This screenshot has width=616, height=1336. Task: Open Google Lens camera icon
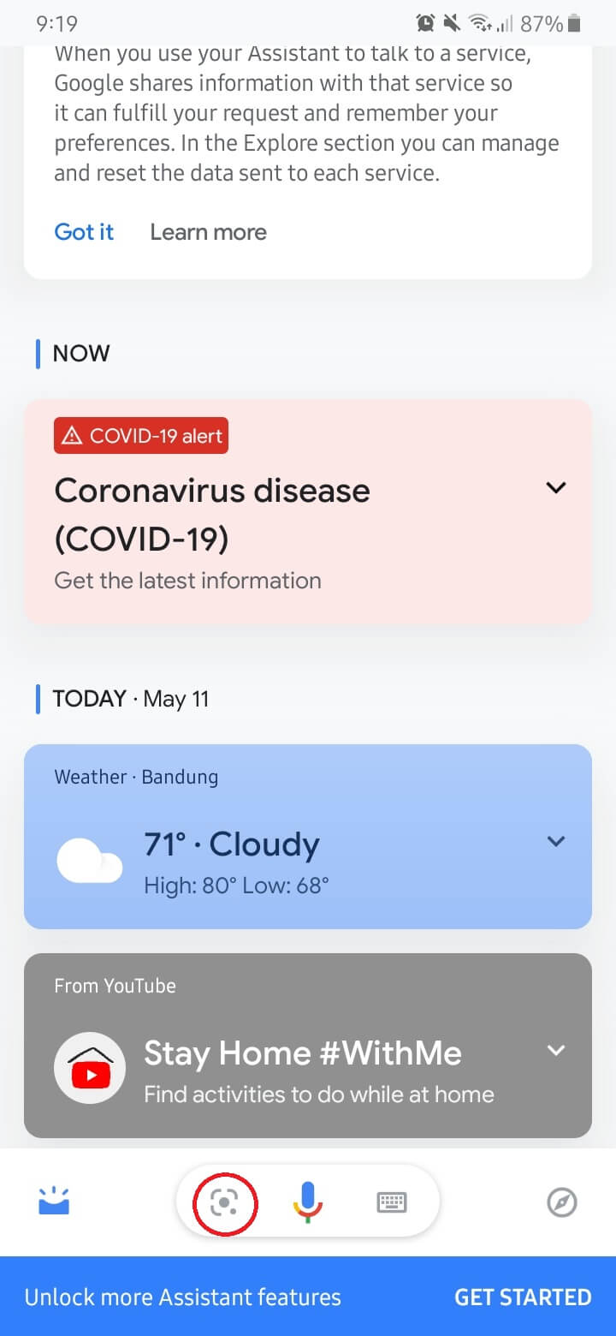click(224, 1202)
